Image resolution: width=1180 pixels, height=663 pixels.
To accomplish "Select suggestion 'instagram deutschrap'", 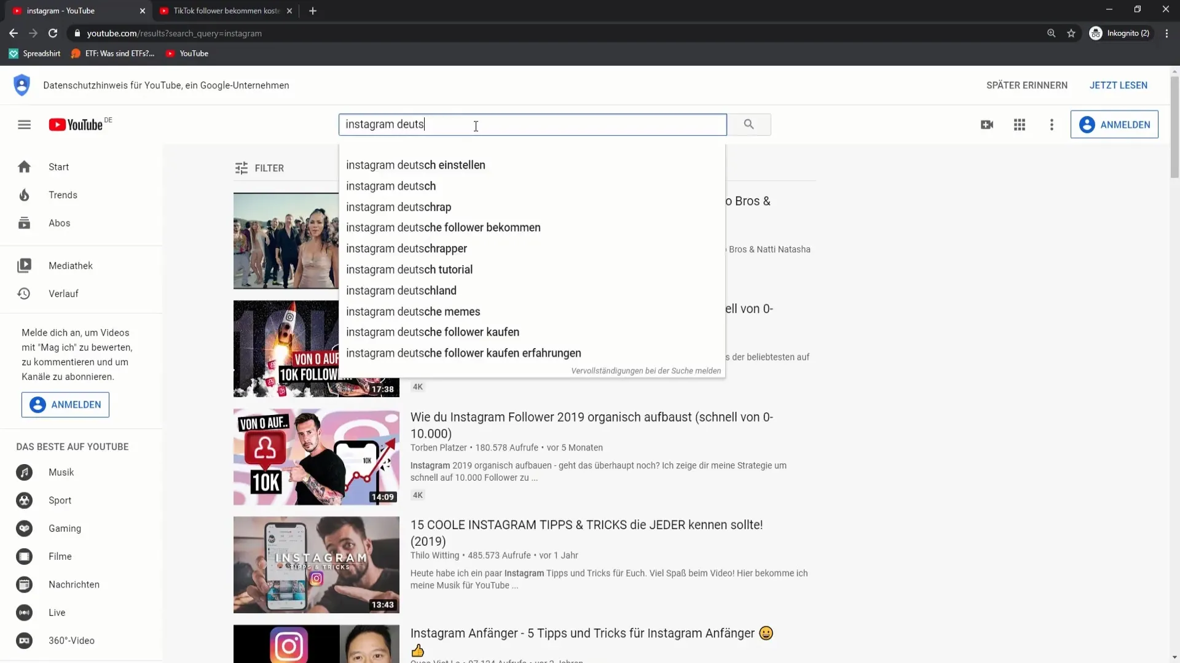I will point(532,207).
